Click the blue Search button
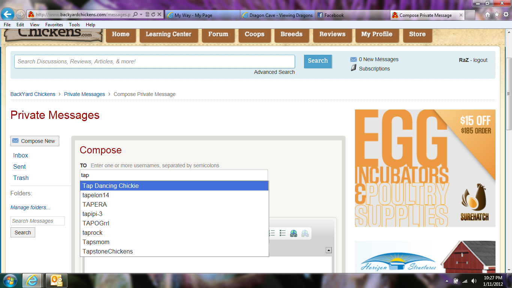 pyautogui.click(x=317, y=61)
